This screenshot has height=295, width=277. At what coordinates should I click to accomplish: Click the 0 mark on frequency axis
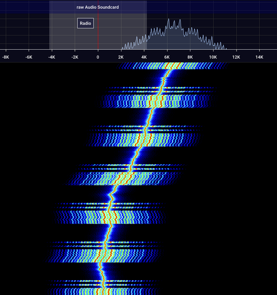[x=98, y=57]
